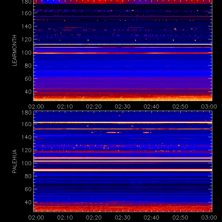Image resolution: width=222 pixels, height=222 pixels.
Task: Pick the 180 tick label on Palehua axis
Action: point(26,113)
